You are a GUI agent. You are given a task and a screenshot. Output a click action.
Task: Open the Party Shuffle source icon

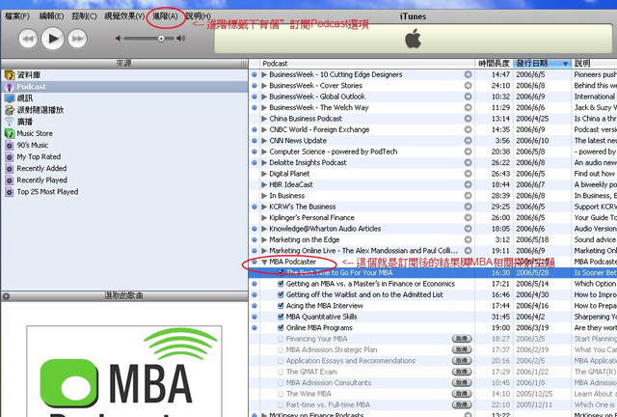pyautogui.click(x=10, y=110)
